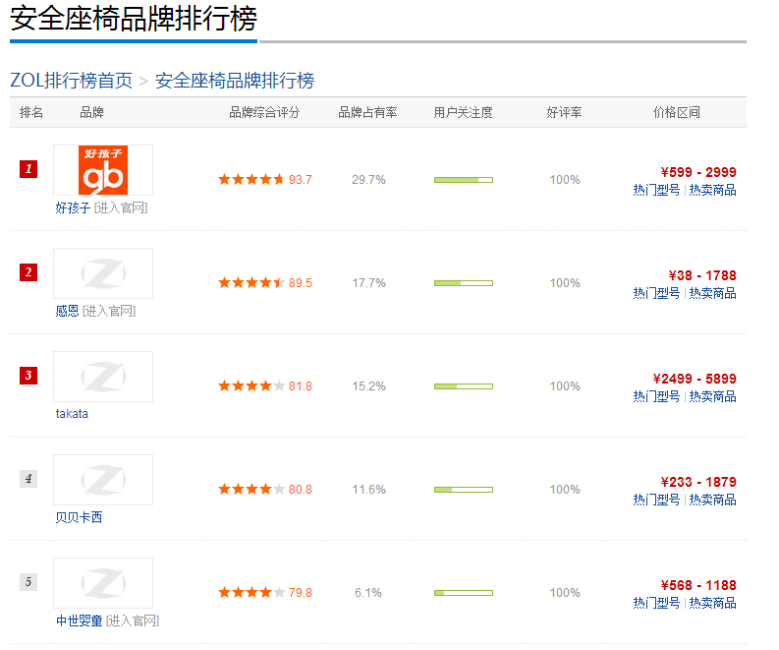Open the 好孩子 brand name link
This screenshot has width=779, height=650.
[73, 207]
